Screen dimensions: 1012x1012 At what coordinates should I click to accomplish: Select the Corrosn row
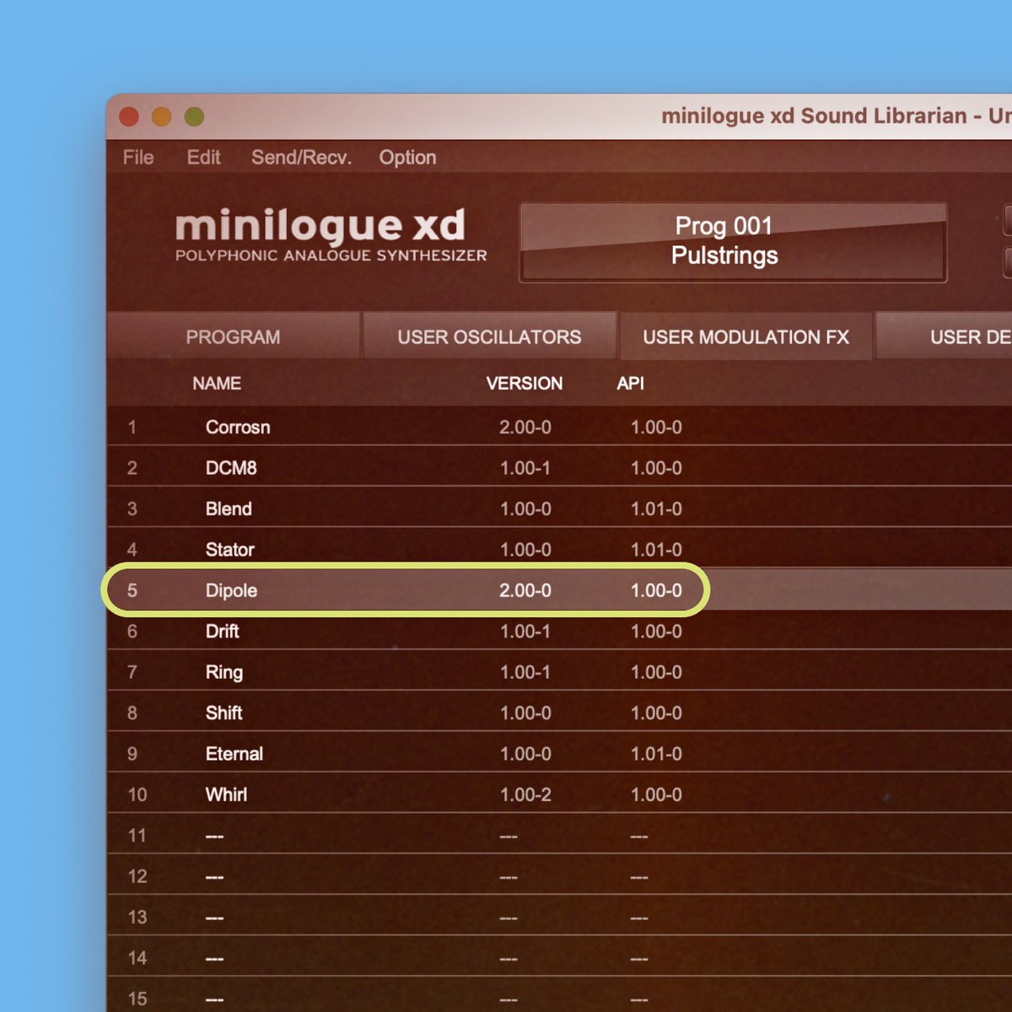559,427
